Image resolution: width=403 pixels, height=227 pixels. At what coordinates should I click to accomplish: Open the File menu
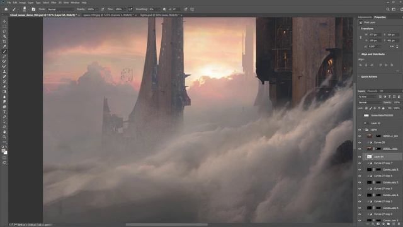pyautogui.click(x=9, y=3)
